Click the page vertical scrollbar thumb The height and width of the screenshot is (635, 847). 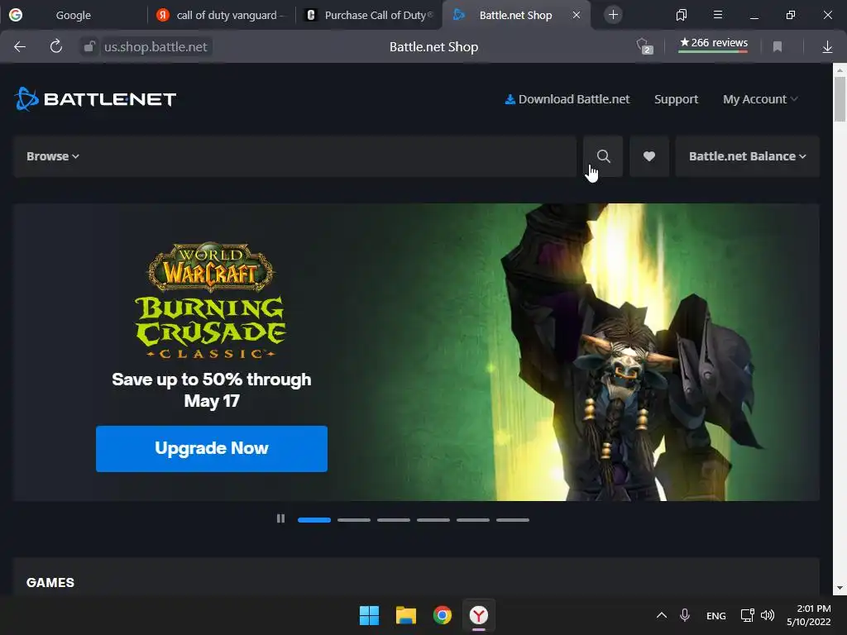(x=840, y=99)
